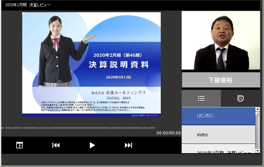264x167 pixels.
Task: Select the index chapter entry
Action: [x=218, y=135]
